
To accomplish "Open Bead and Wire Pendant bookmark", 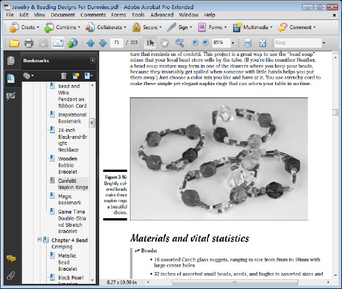I will click(72, 96).
